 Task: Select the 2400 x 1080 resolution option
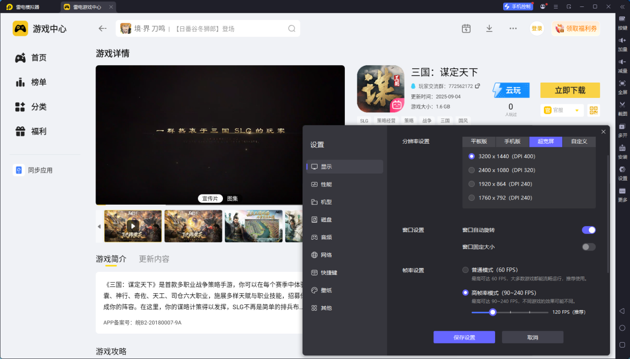coord(472,170)
